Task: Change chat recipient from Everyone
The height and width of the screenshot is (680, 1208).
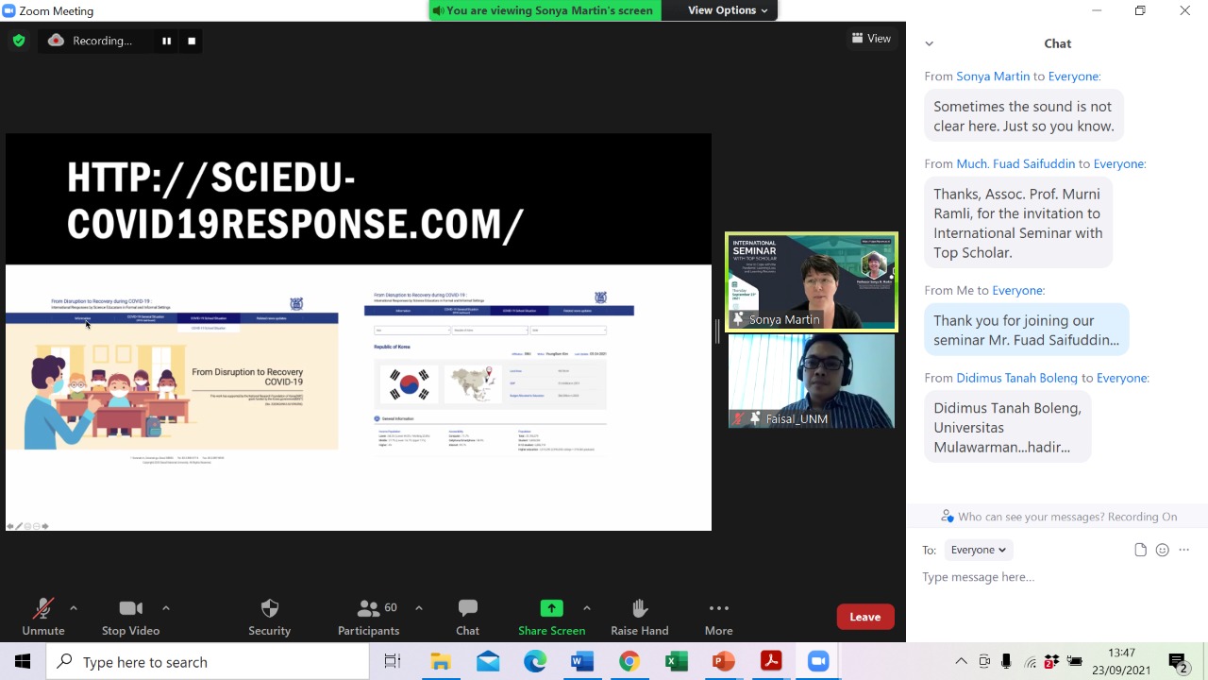Action: (978, 550)
